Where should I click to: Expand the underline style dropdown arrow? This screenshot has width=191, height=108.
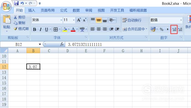[x=50, y=29]
